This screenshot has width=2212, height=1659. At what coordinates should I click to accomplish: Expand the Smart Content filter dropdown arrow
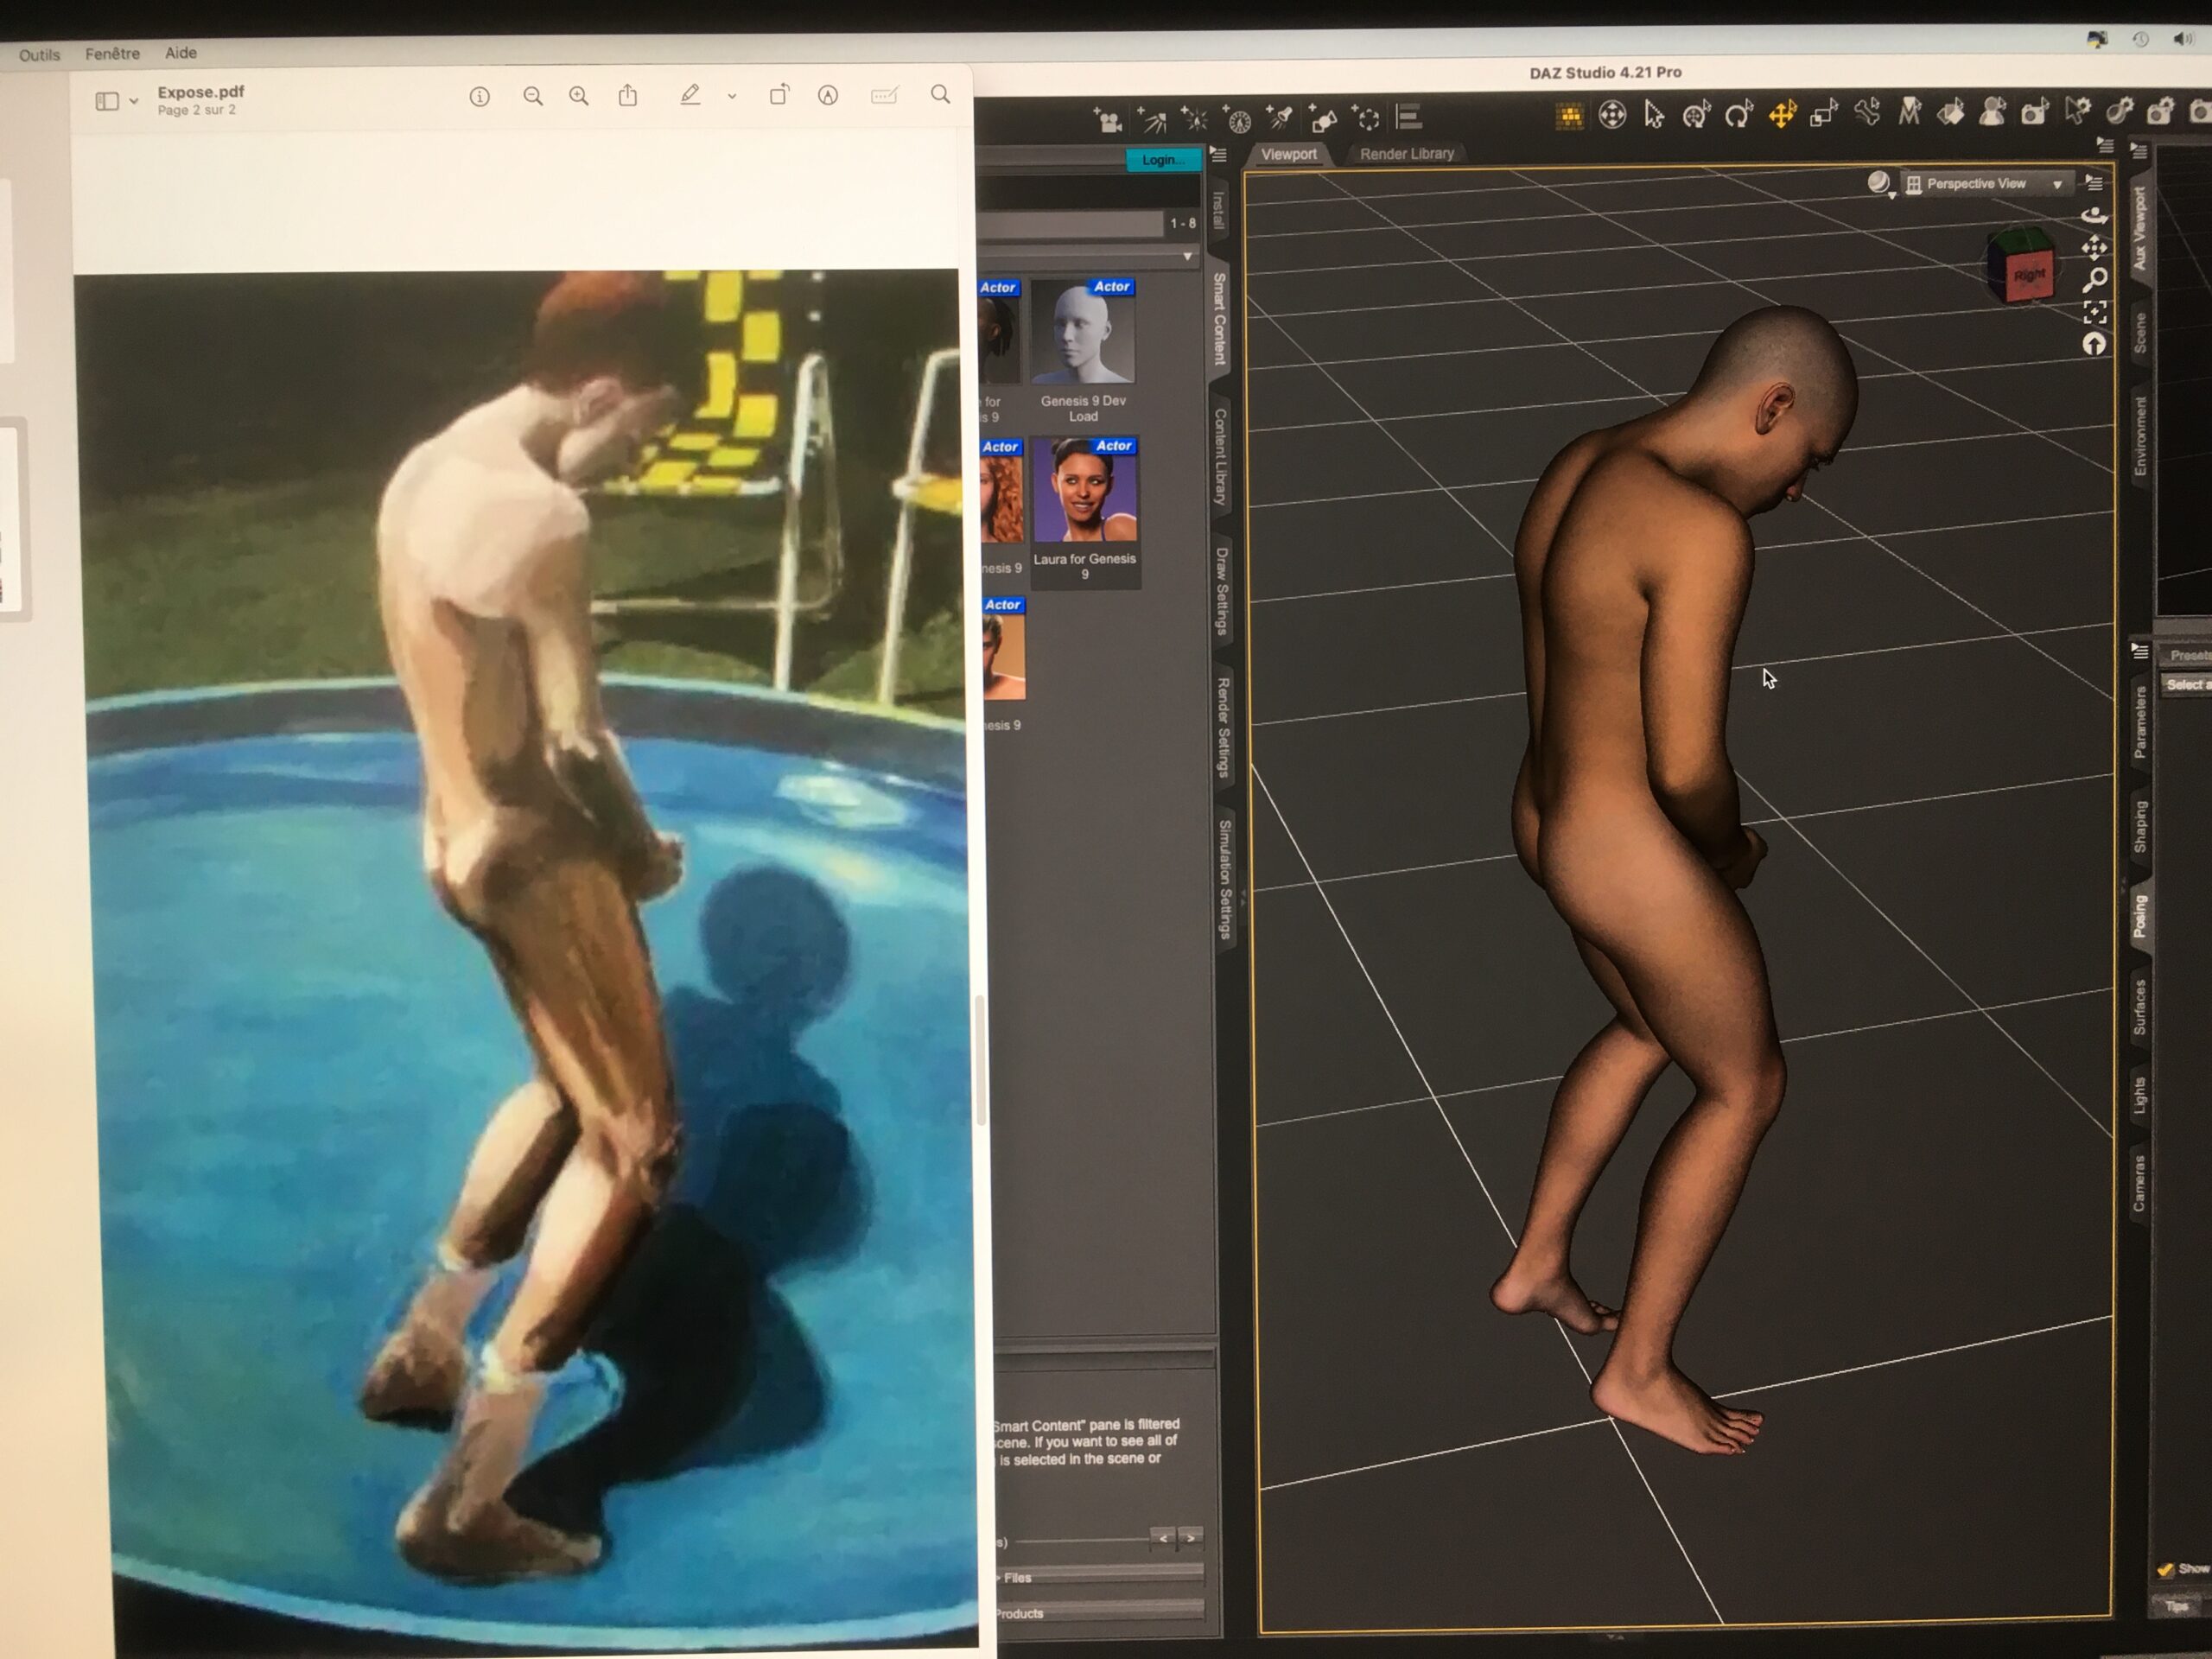(1187, 257)
